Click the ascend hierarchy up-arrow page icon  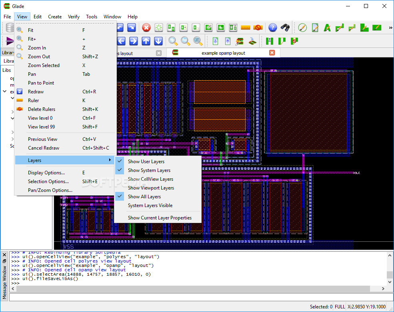click(228, 41)
